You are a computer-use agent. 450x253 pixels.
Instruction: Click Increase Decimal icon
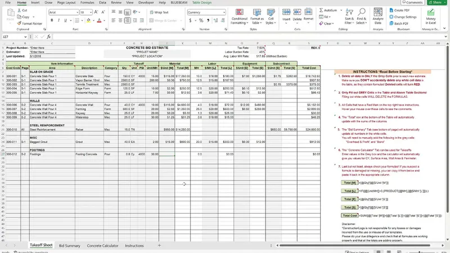coord(215,20)
